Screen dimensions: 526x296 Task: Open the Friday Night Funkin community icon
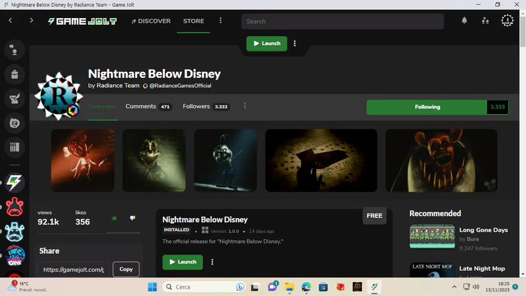[x=15, y=256]
